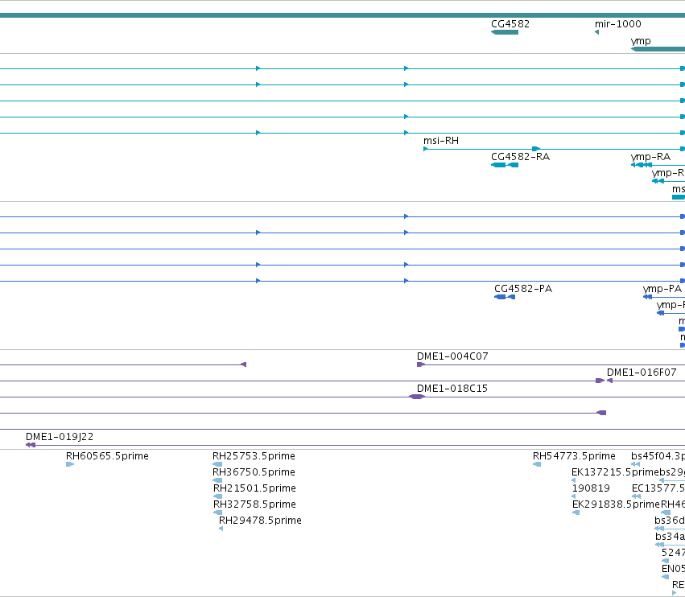Select the RH29478.5prime EST label
This screenshot has width=685, height=597.
(260, 521)
